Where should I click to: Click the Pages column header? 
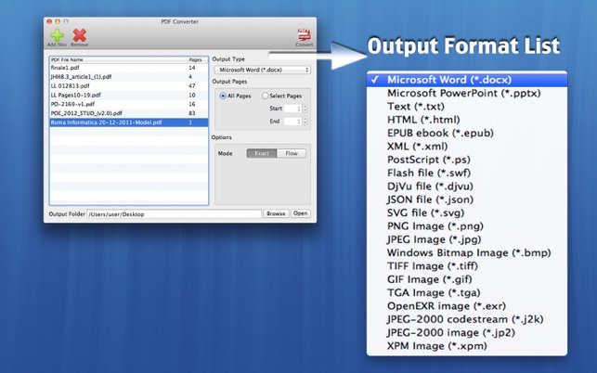[197, 59]
